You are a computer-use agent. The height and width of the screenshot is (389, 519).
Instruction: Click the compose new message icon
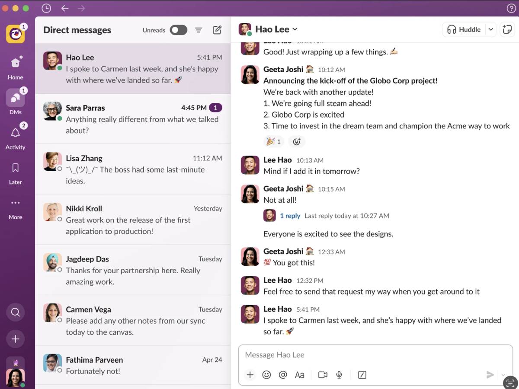[217, 30]
